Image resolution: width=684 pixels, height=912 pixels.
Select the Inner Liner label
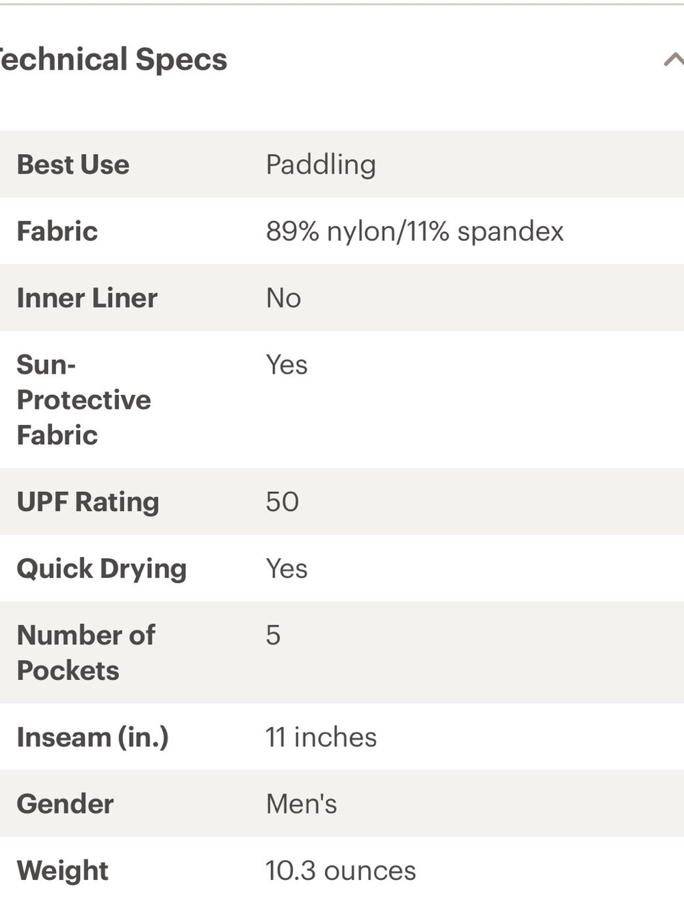(87, 298)
